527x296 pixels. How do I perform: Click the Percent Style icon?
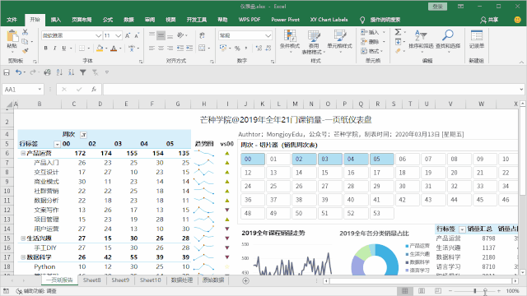[x=237, y=49]
